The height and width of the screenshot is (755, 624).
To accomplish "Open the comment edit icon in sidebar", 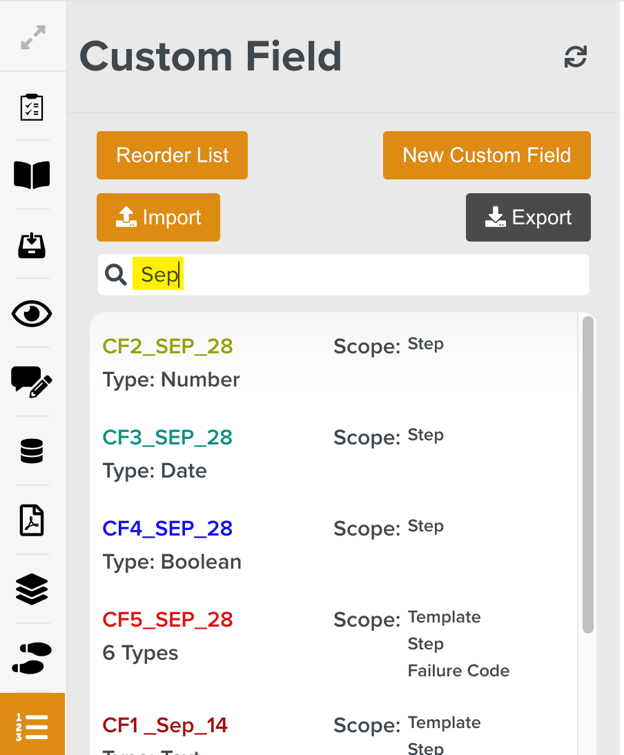I will coord(32,382).
